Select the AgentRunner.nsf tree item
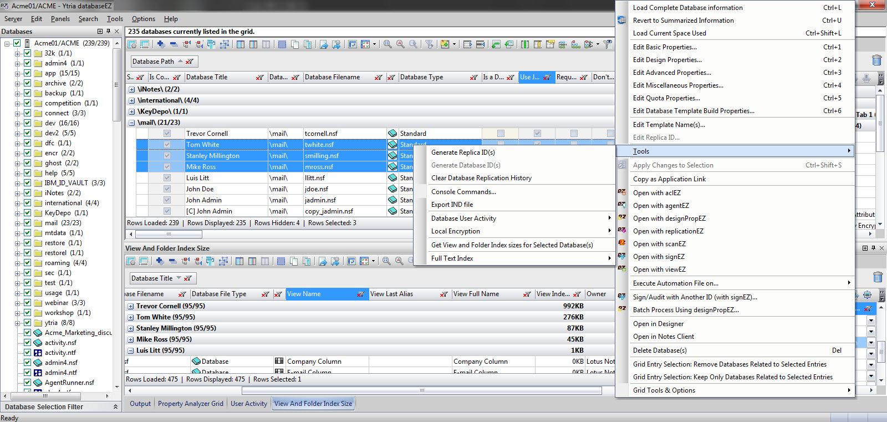 pos(69,383)
